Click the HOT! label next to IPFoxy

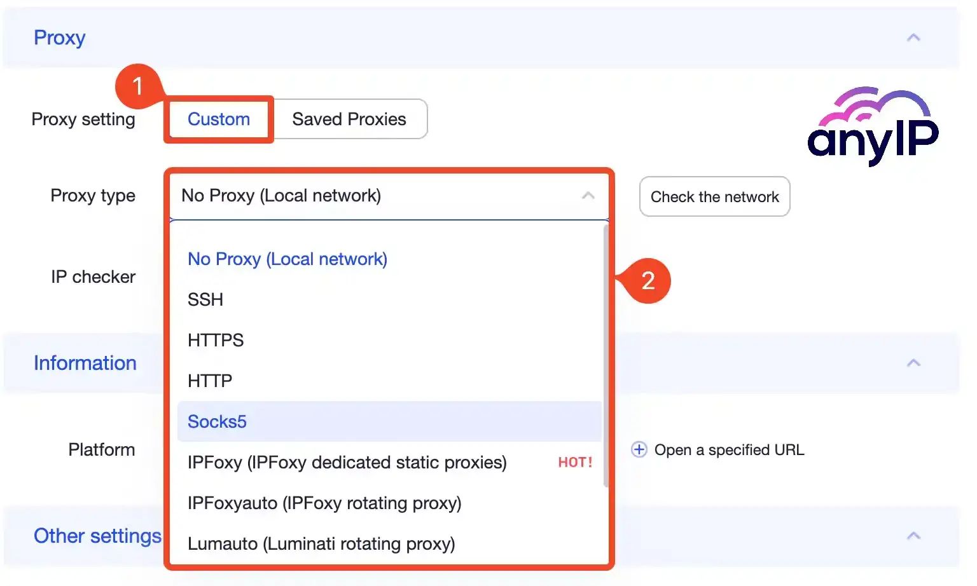click(x=574, y=462)
